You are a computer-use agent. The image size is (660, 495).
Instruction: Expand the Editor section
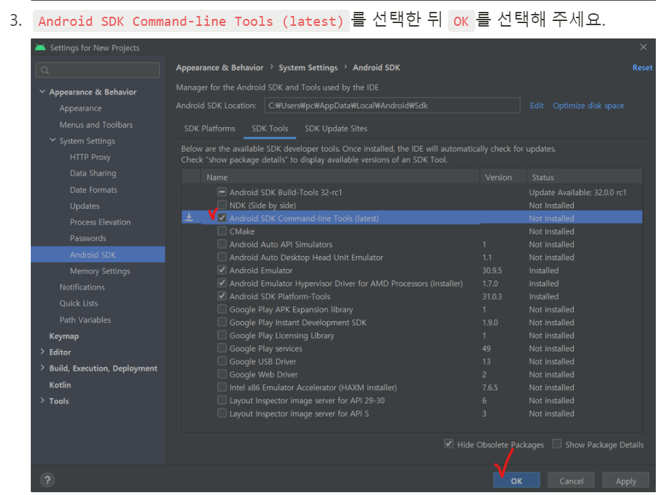pyautogui.click(x=42, y=352)
